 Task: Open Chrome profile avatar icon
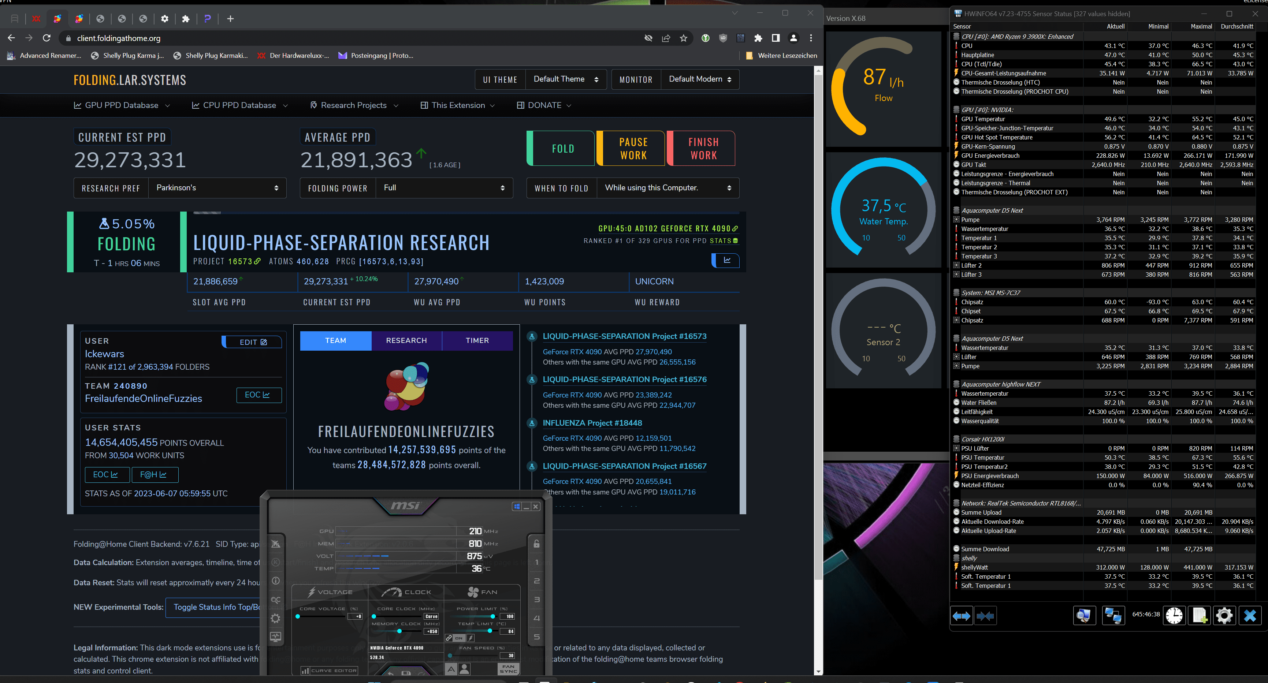point(793,38)
